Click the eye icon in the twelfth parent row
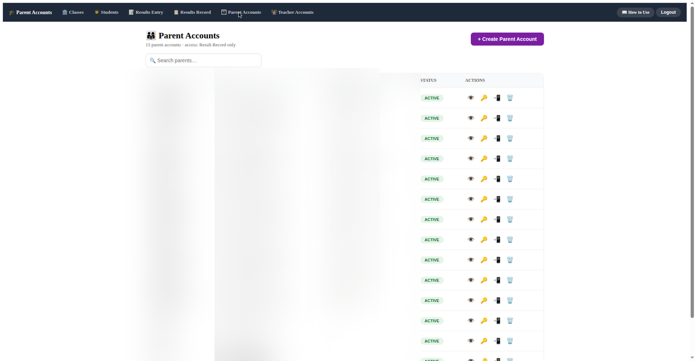The height and width of the screenshot is (361, 695). pos(471,321)
